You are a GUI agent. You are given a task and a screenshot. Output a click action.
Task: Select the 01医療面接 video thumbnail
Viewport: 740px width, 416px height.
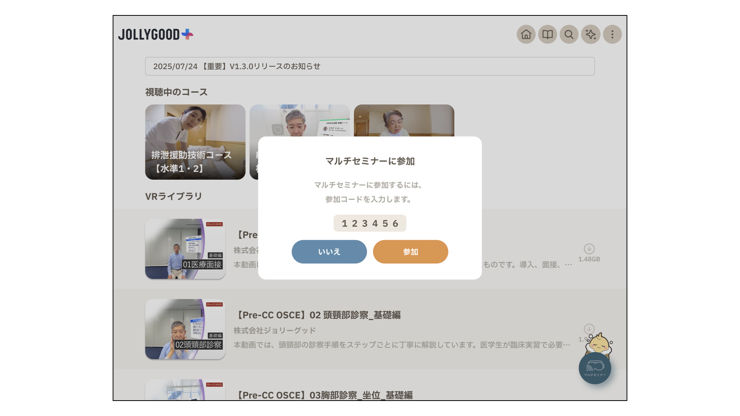(185, 249)
